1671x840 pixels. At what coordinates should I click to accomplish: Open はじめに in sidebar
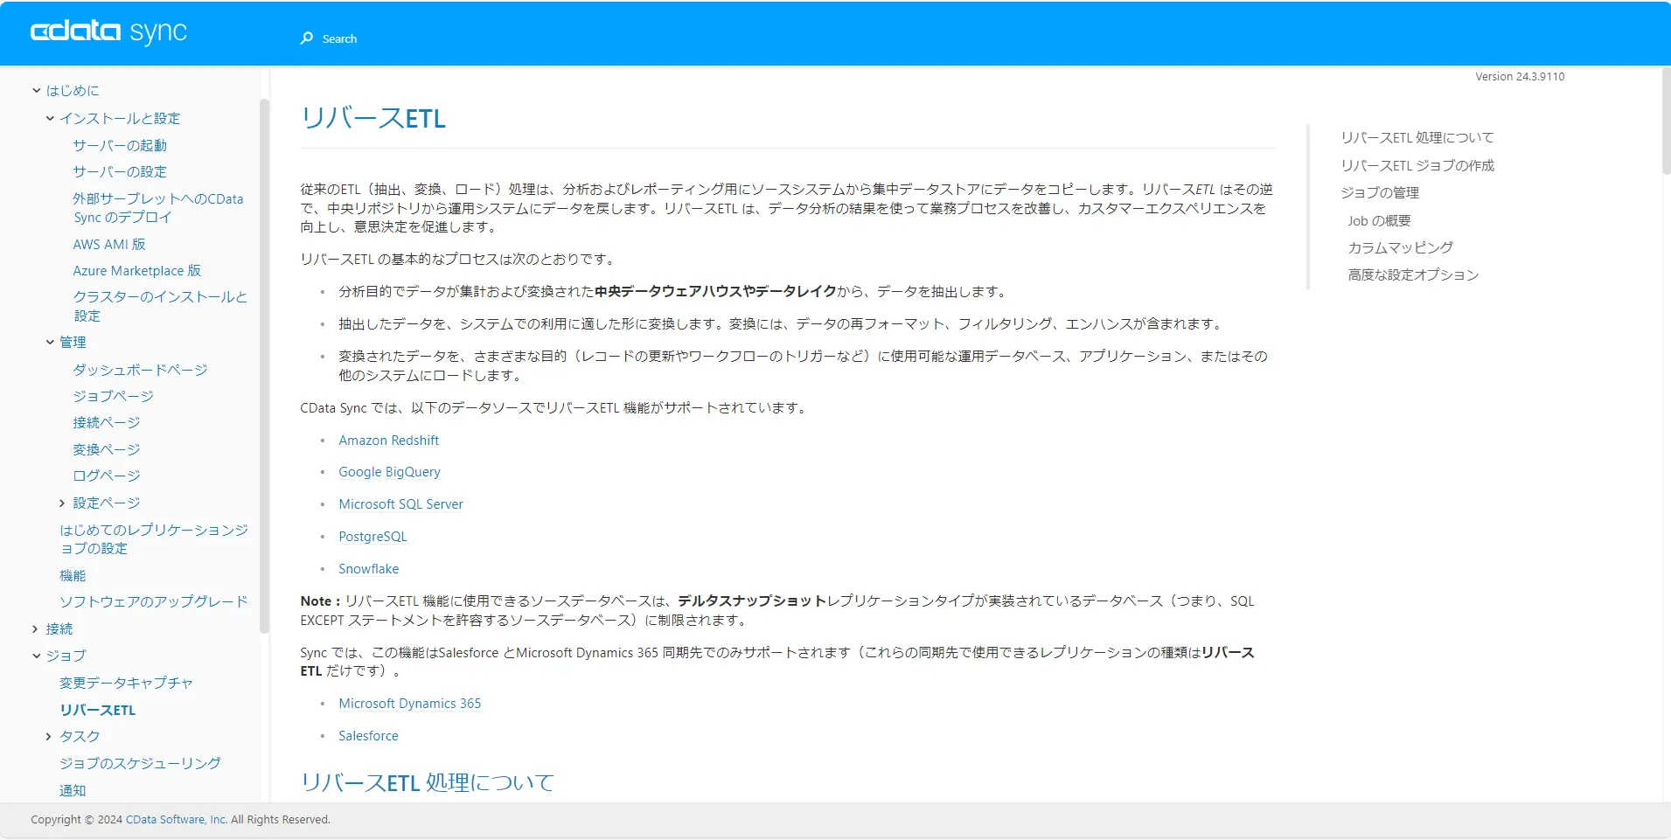coord(73,90)
